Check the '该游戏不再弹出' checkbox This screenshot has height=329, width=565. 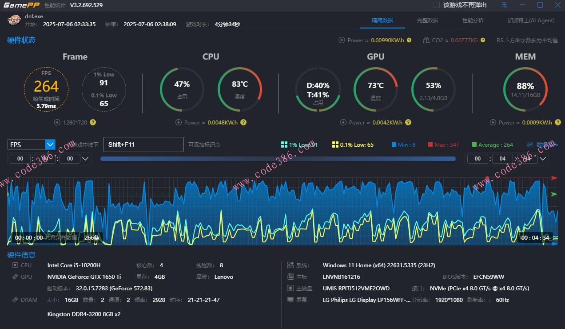(x=437, y=5)
